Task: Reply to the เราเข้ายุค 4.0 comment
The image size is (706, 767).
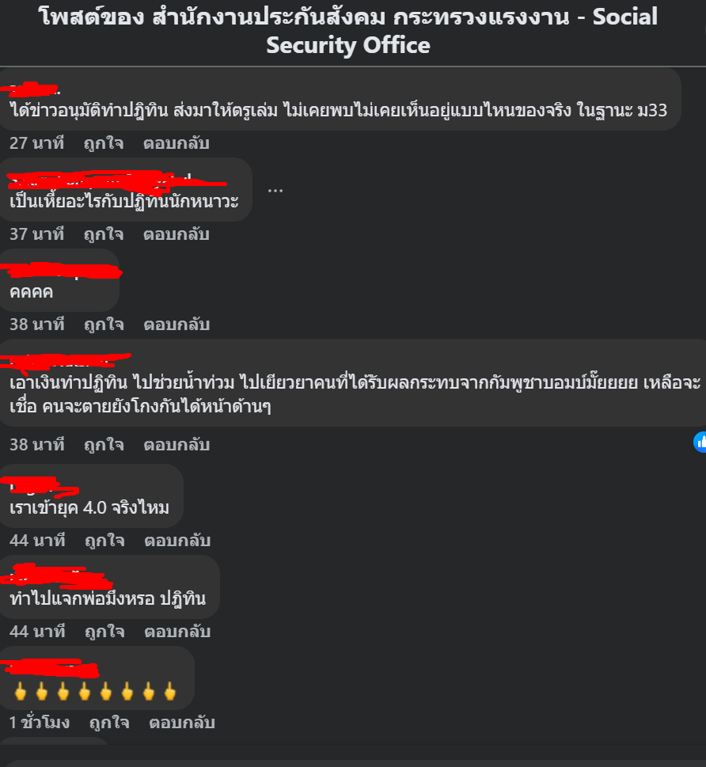Action: click(177, 541)
